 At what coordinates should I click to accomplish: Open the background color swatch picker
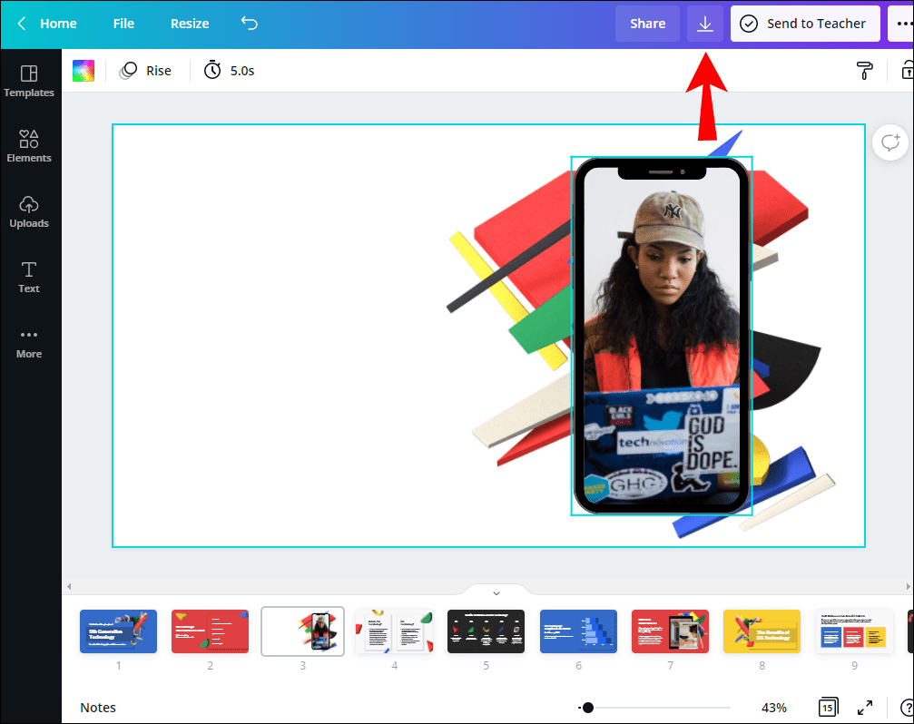click(x=83, y=70)
